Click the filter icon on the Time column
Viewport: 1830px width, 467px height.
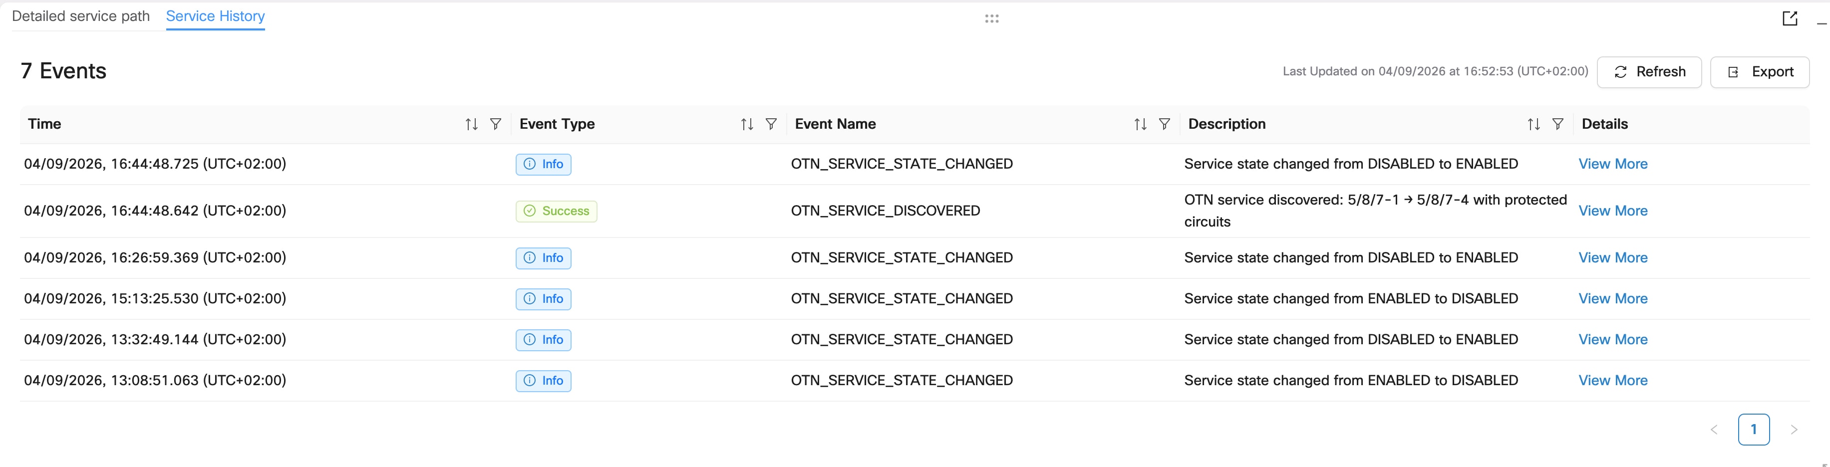pos(496,124)
